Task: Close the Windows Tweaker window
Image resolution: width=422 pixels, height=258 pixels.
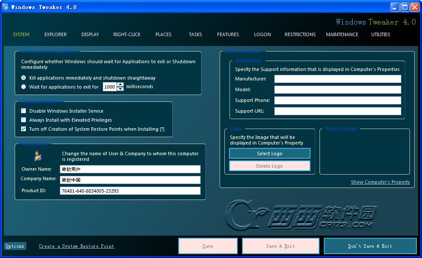Action: tap(415, 7)
